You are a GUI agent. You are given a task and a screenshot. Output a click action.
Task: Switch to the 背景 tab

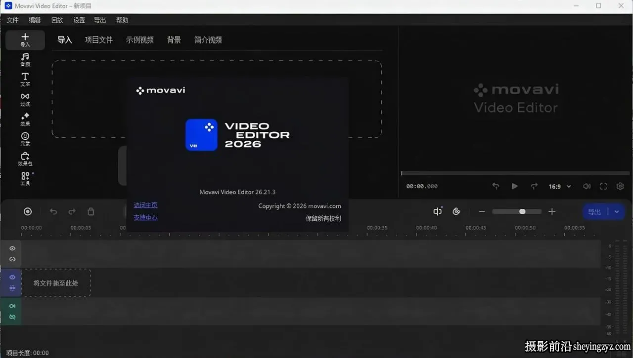174,40
